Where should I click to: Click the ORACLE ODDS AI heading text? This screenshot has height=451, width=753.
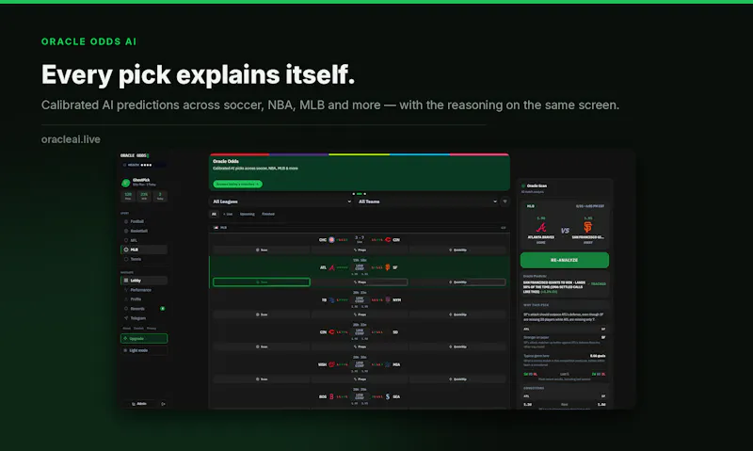coord(88,41)
